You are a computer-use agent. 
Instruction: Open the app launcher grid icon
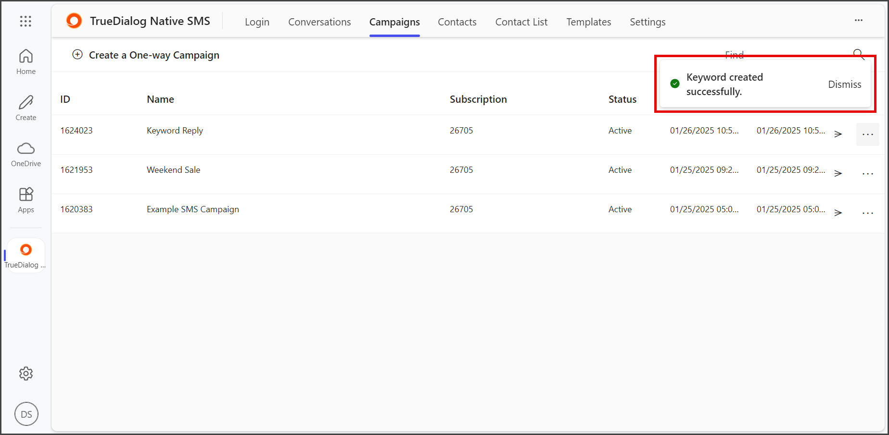pos(25,21)
